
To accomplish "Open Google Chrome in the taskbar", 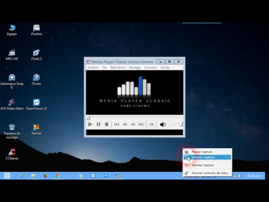I will point(58,176).
